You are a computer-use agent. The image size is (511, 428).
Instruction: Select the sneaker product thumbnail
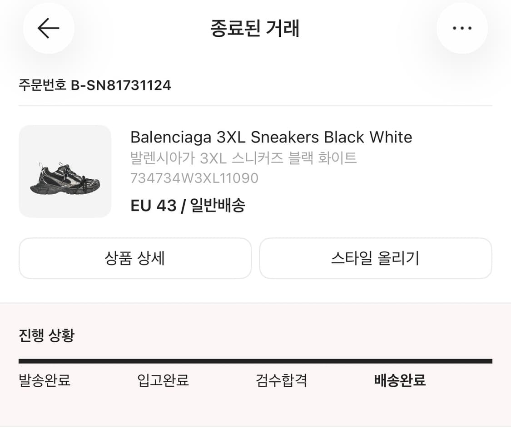pyautogui.click(x=64, y=171)
